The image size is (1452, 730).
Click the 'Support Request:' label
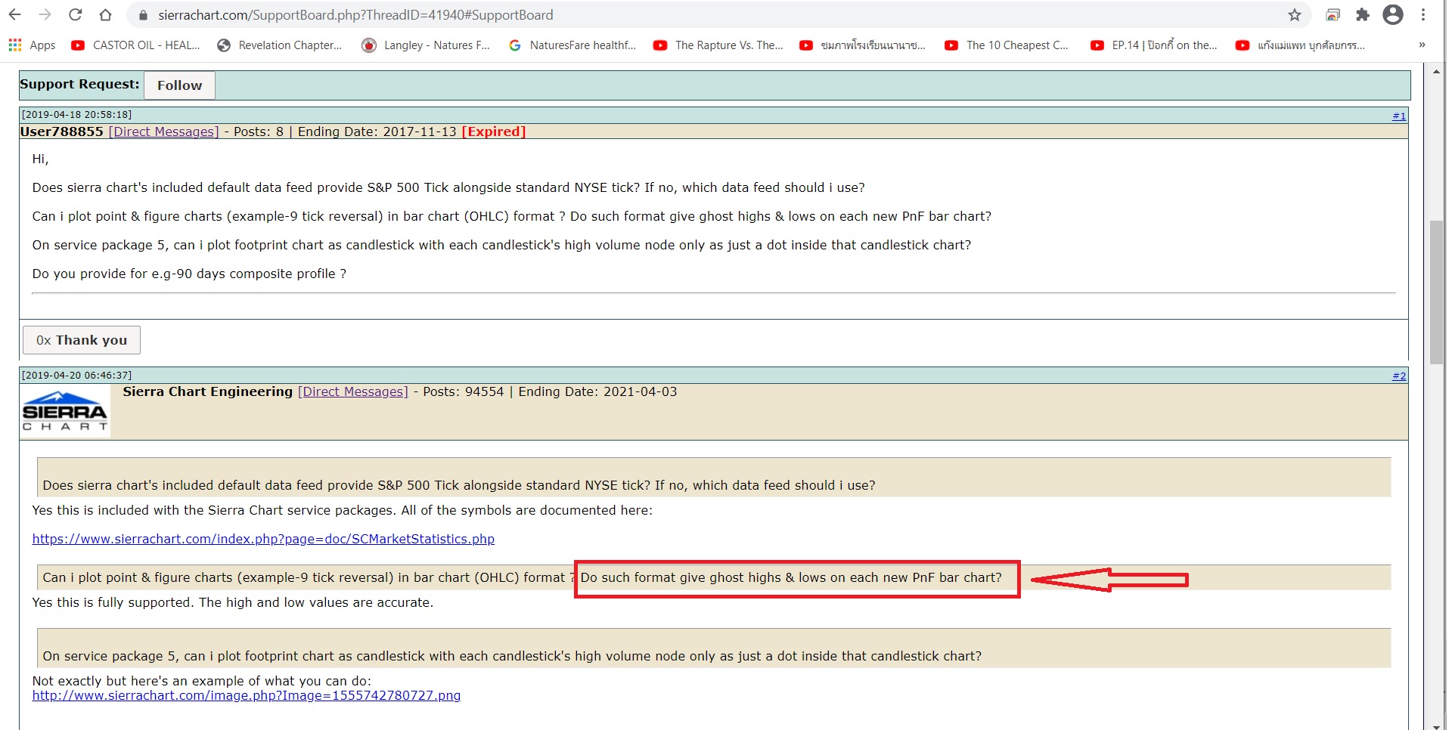79,84
